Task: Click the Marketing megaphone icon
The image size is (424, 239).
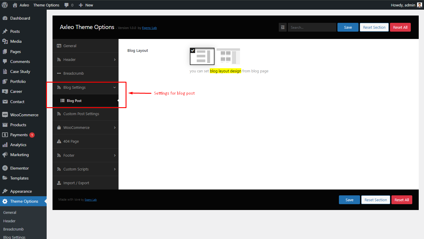Action: [x=5, y=155]
